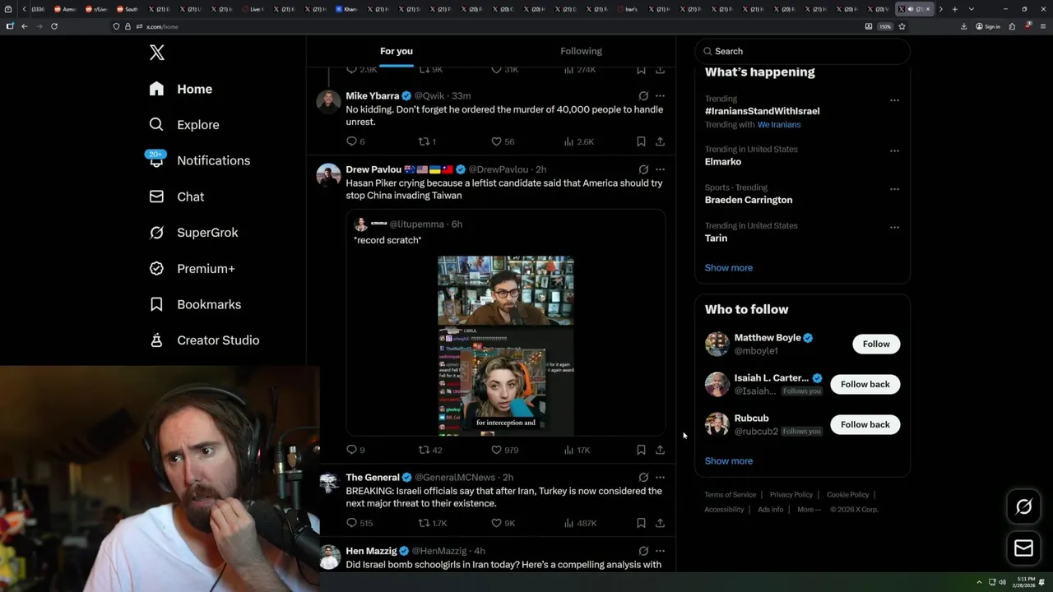Open Privacy Policy link
Screen dimensions: 1053x592
[791, 495]
